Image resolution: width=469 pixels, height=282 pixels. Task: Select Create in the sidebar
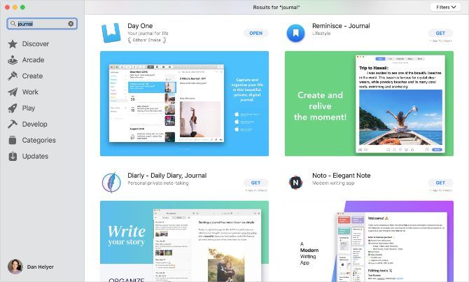coord(32,76)
